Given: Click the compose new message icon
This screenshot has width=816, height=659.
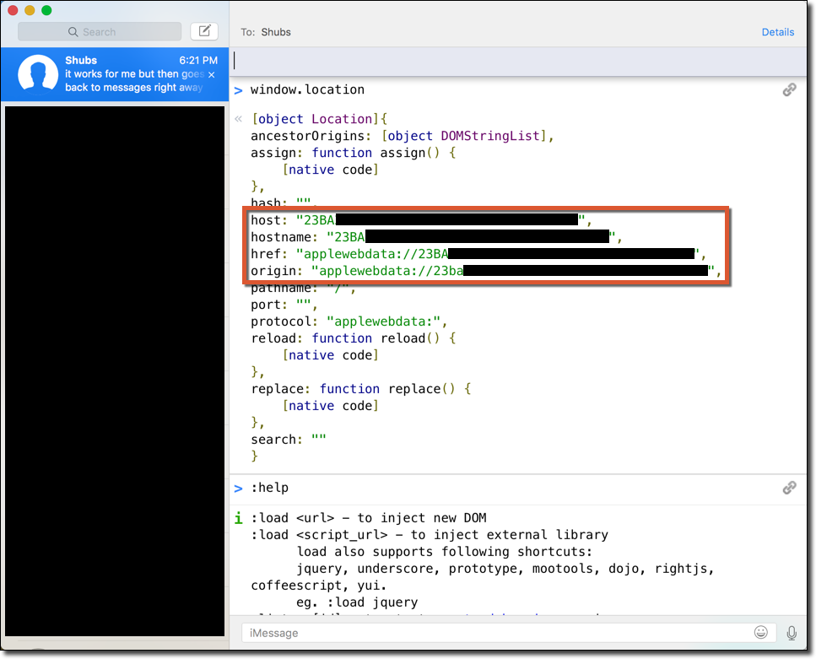Looking at the screenshot, I should click(x=204, y=31).
